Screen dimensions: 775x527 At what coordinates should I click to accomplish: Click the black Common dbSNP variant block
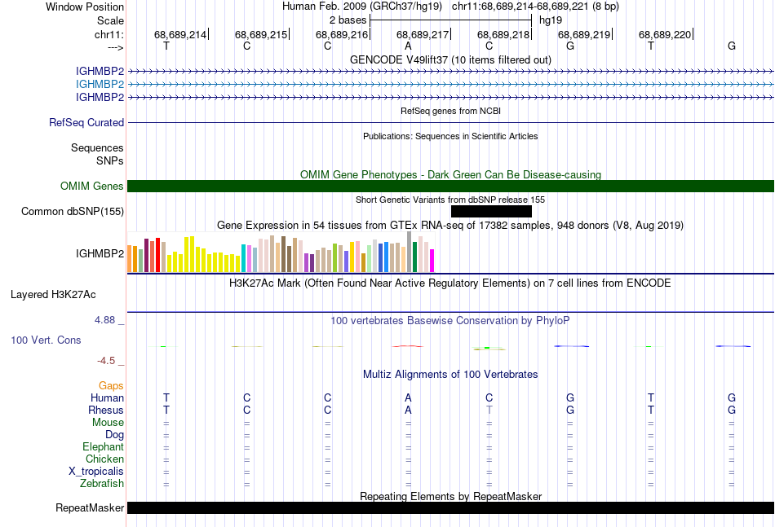point(491,211)
